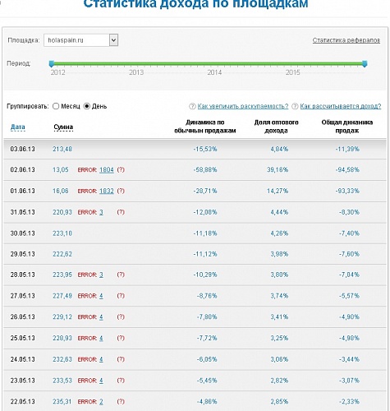This screenshot has width=390, height=411.
Task: Click the holaspain.ru site selection field
Action: click(80, 40)
